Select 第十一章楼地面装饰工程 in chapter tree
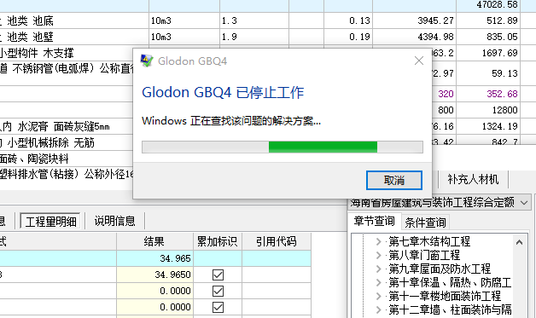Viewport: 536px width, 318px height. click(445, 297)
